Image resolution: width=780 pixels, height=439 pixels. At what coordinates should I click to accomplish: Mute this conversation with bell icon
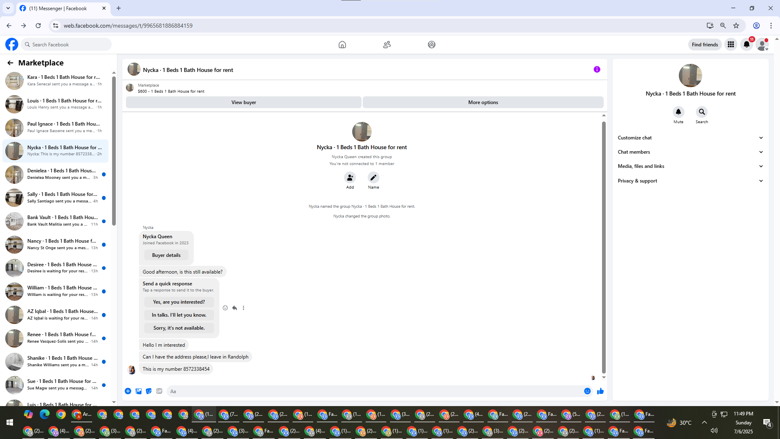click(x=678, y=112)
